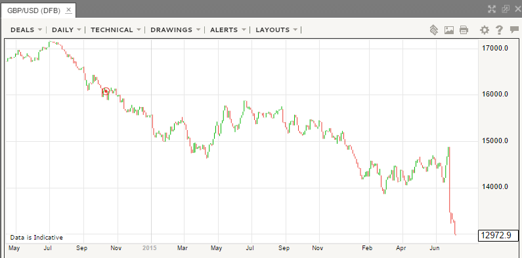Open the DAILY timeframe dropdown

[x=66, y=30]
